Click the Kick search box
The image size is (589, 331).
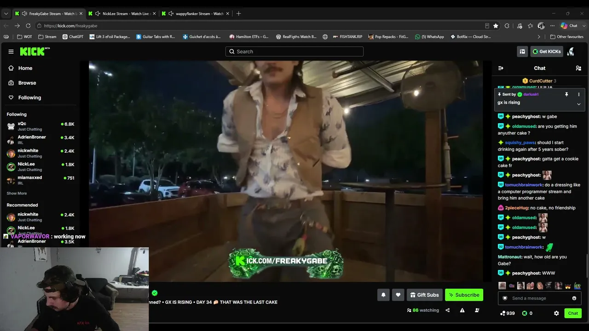pos(294,51)
